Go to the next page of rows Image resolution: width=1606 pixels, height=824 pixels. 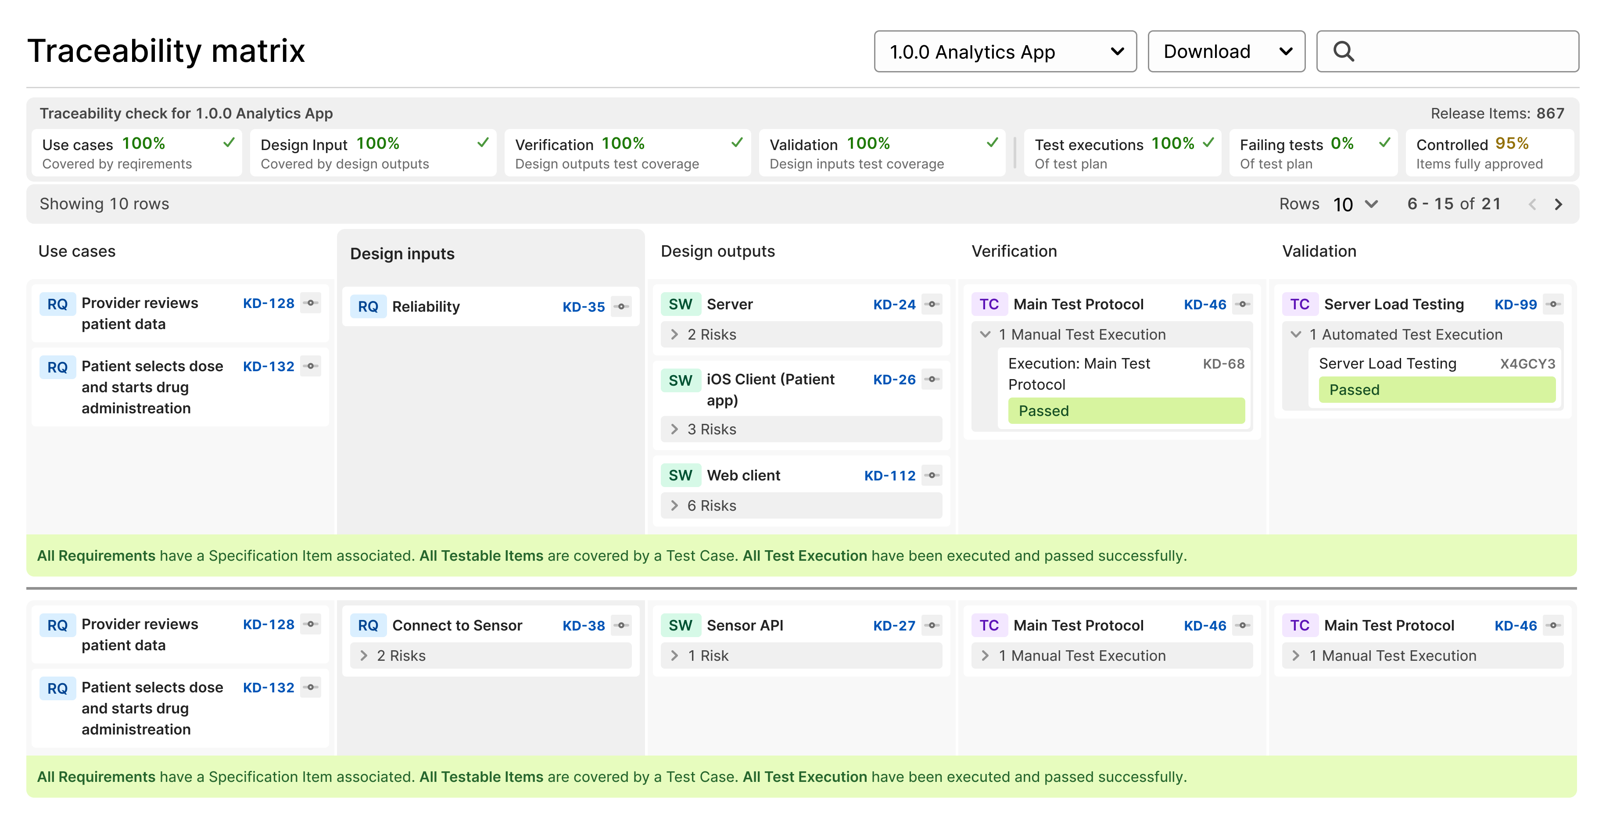pyautogui.click(x=1559, y=204)
